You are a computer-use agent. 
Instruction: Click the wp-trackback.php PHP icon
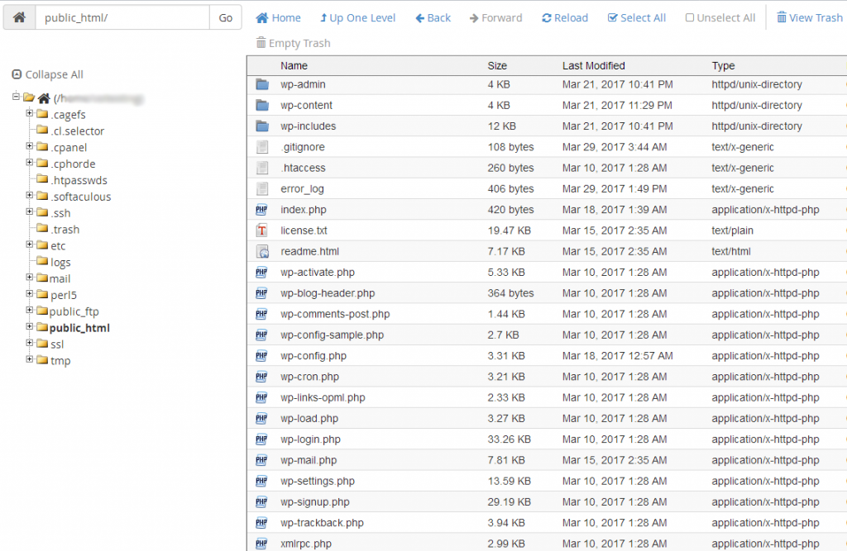coord(261,523)
